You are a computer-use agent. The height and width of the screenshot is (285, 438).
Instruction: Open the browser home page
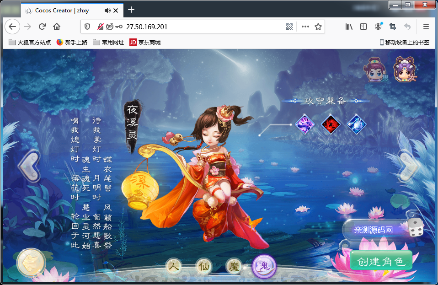point(57,27)
